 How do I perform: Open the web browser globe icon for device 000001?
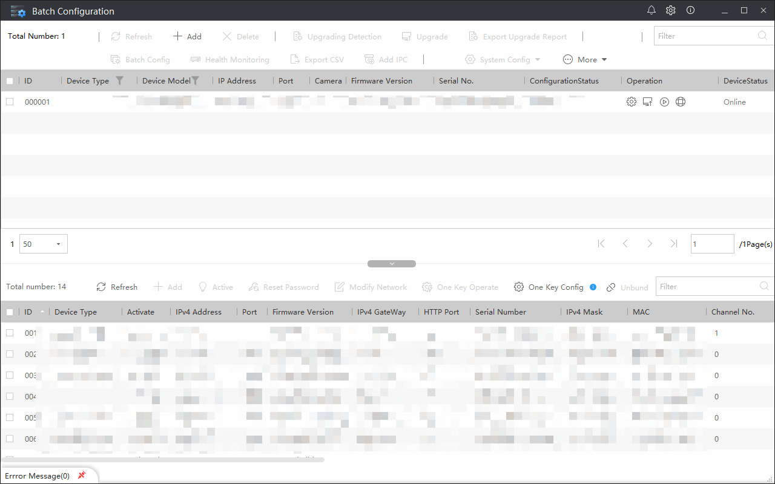(681, 102)
